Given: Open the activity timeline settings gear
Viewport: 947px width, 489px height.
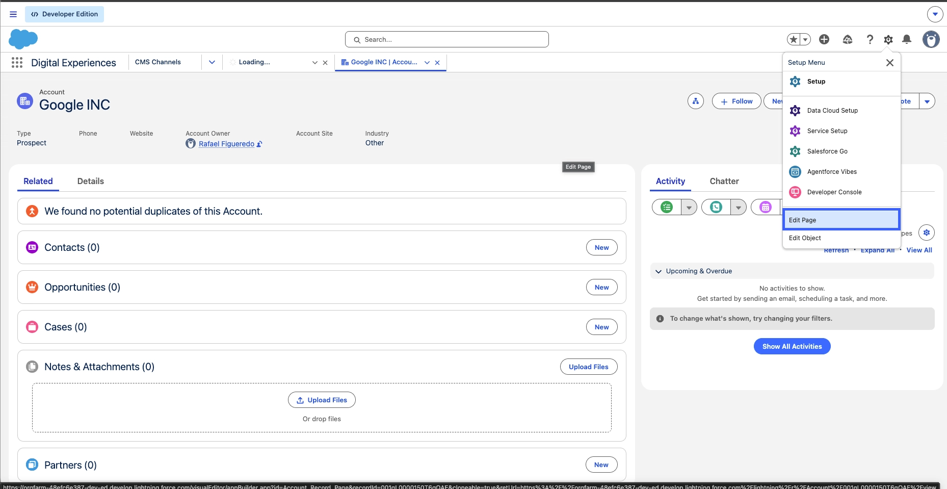Looking at the screenshot, I should click(x=927, y=233).
